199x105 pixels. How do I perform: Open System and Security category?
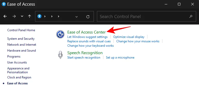tap(21, 39)
